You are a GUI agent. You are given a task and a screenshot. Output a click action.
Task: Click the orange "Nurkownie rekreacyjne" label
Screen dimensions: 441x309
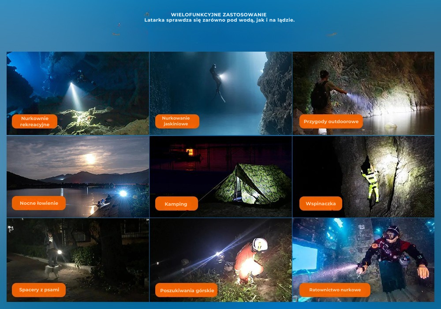[x=35, y=121]
